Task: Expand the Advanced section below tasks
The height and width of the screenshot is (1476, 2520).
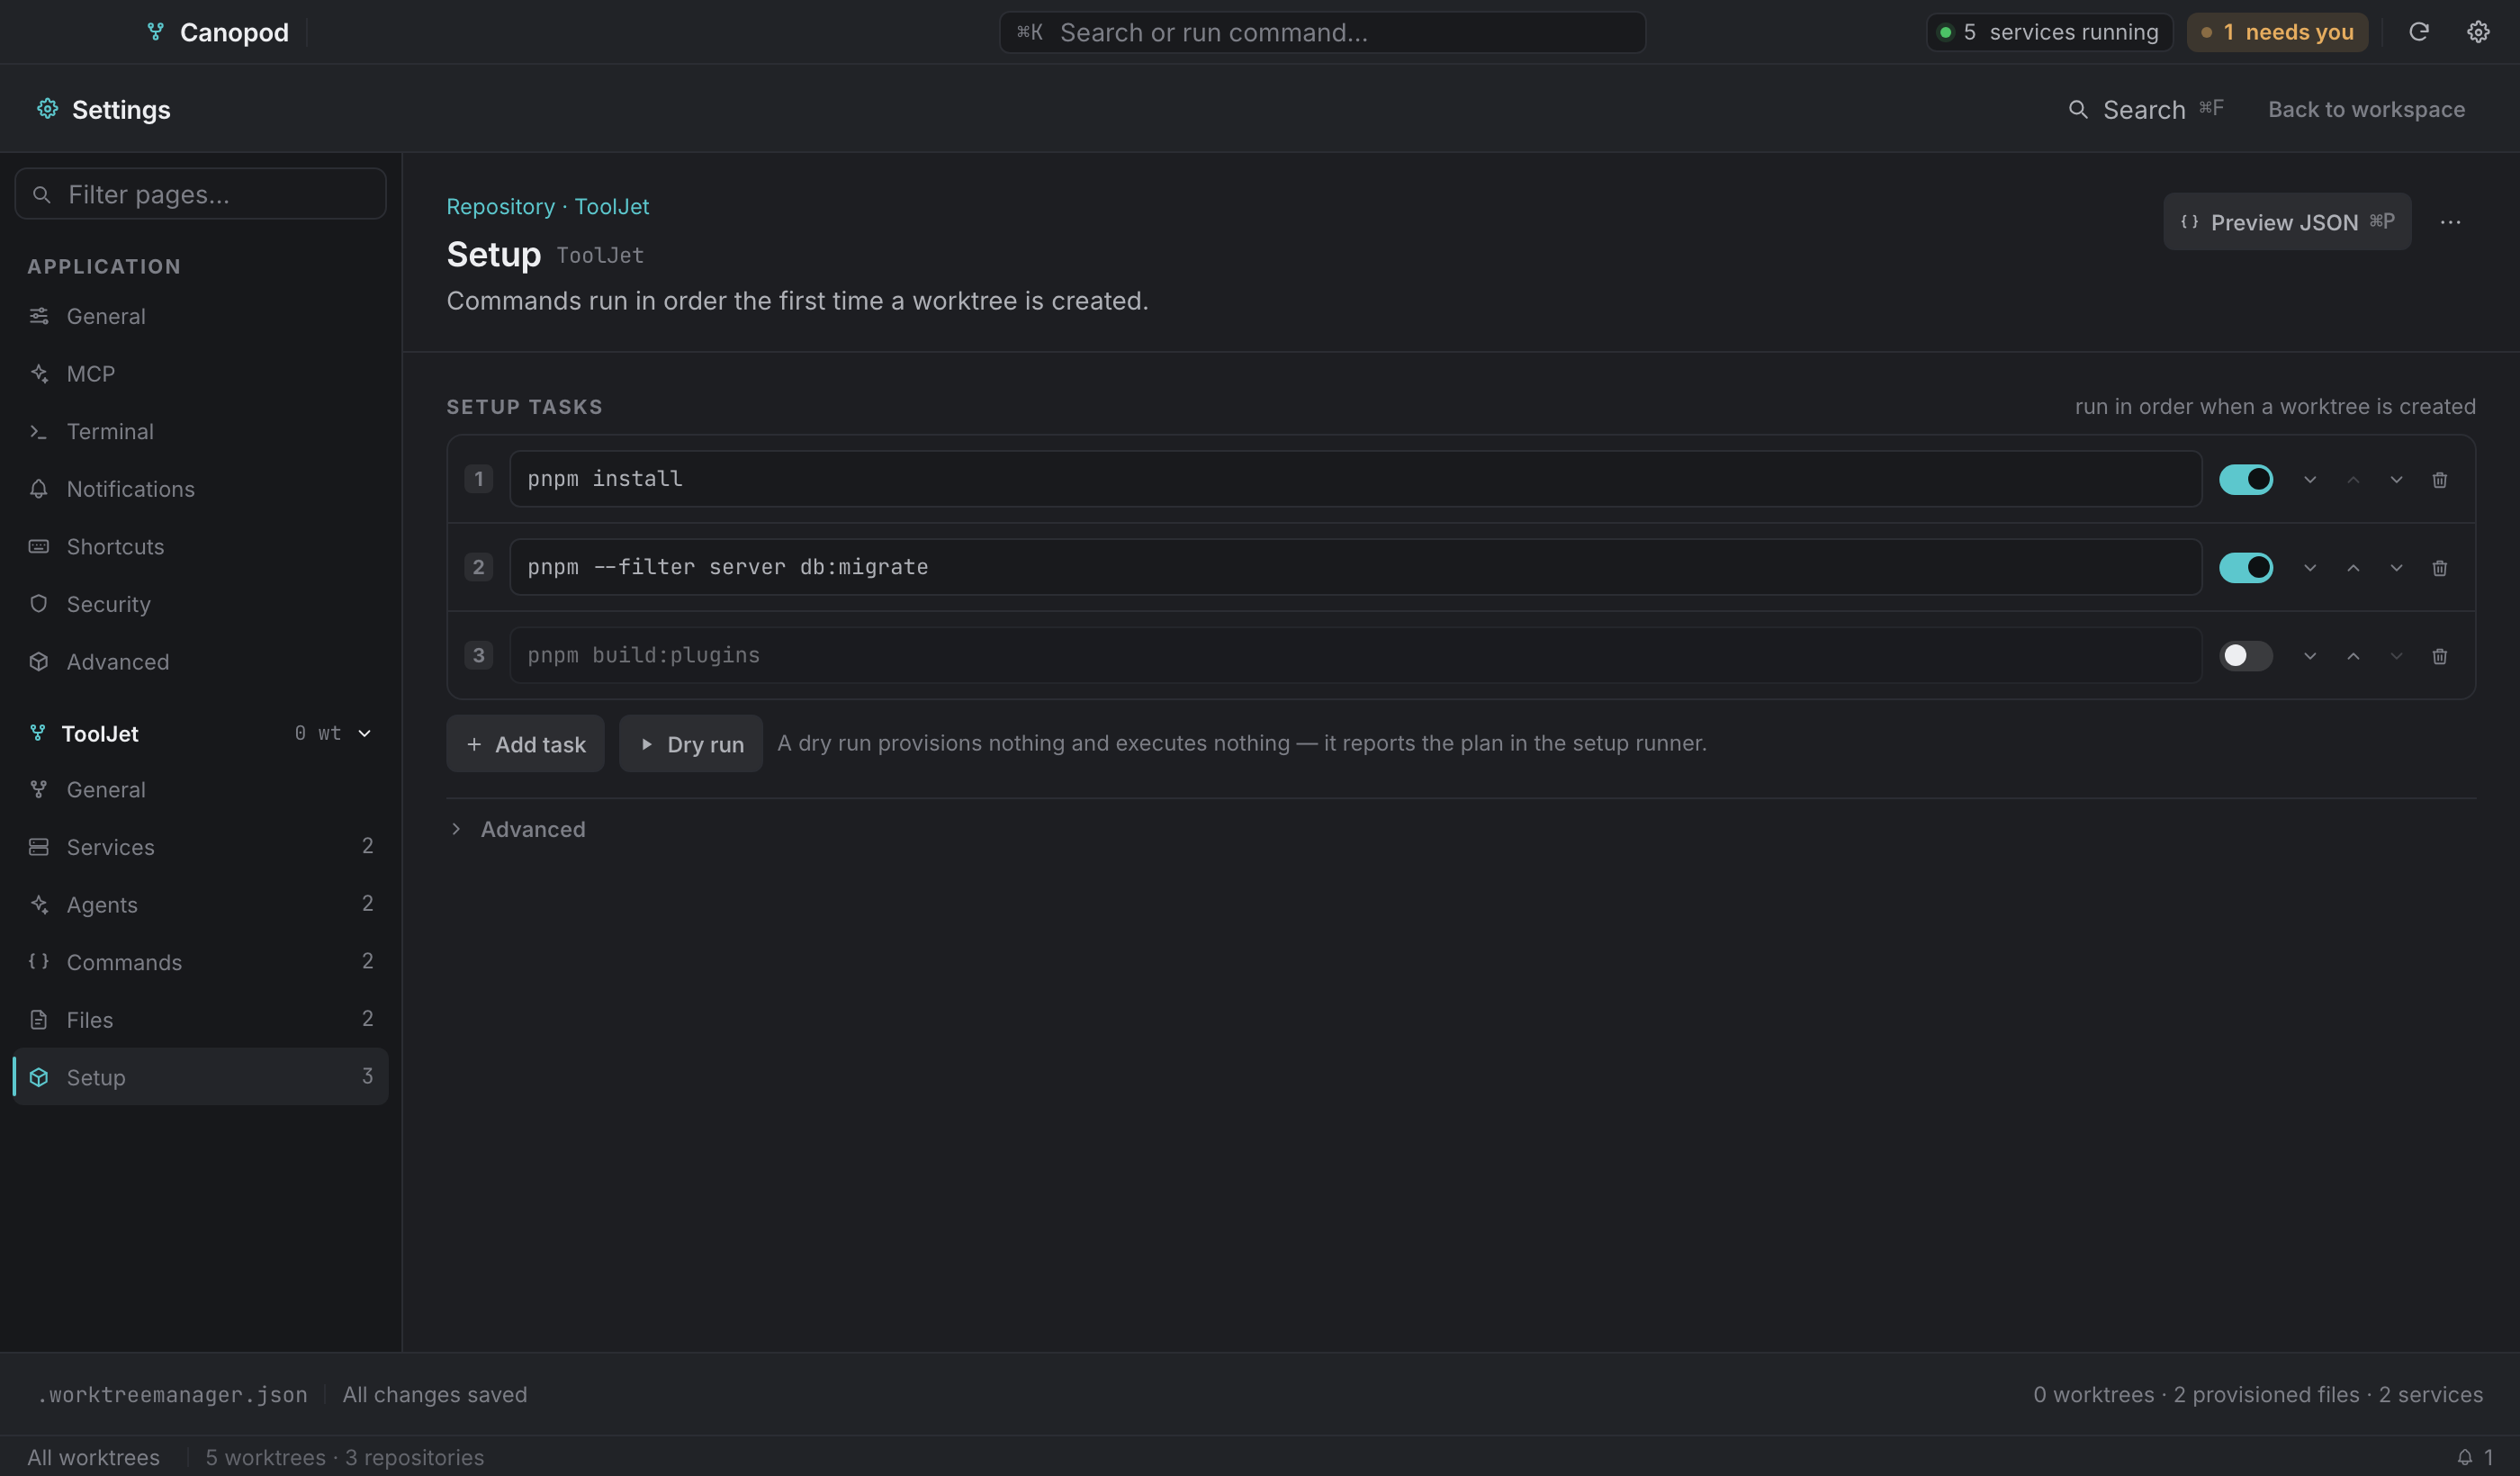Action: (x=517, y=829)
